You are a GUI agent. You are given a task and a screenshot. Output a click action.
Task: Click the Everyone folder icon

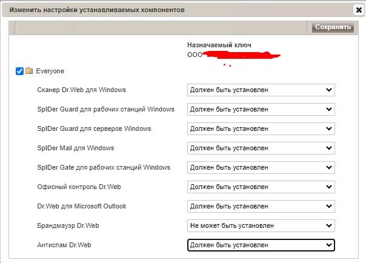click(28, 71)
